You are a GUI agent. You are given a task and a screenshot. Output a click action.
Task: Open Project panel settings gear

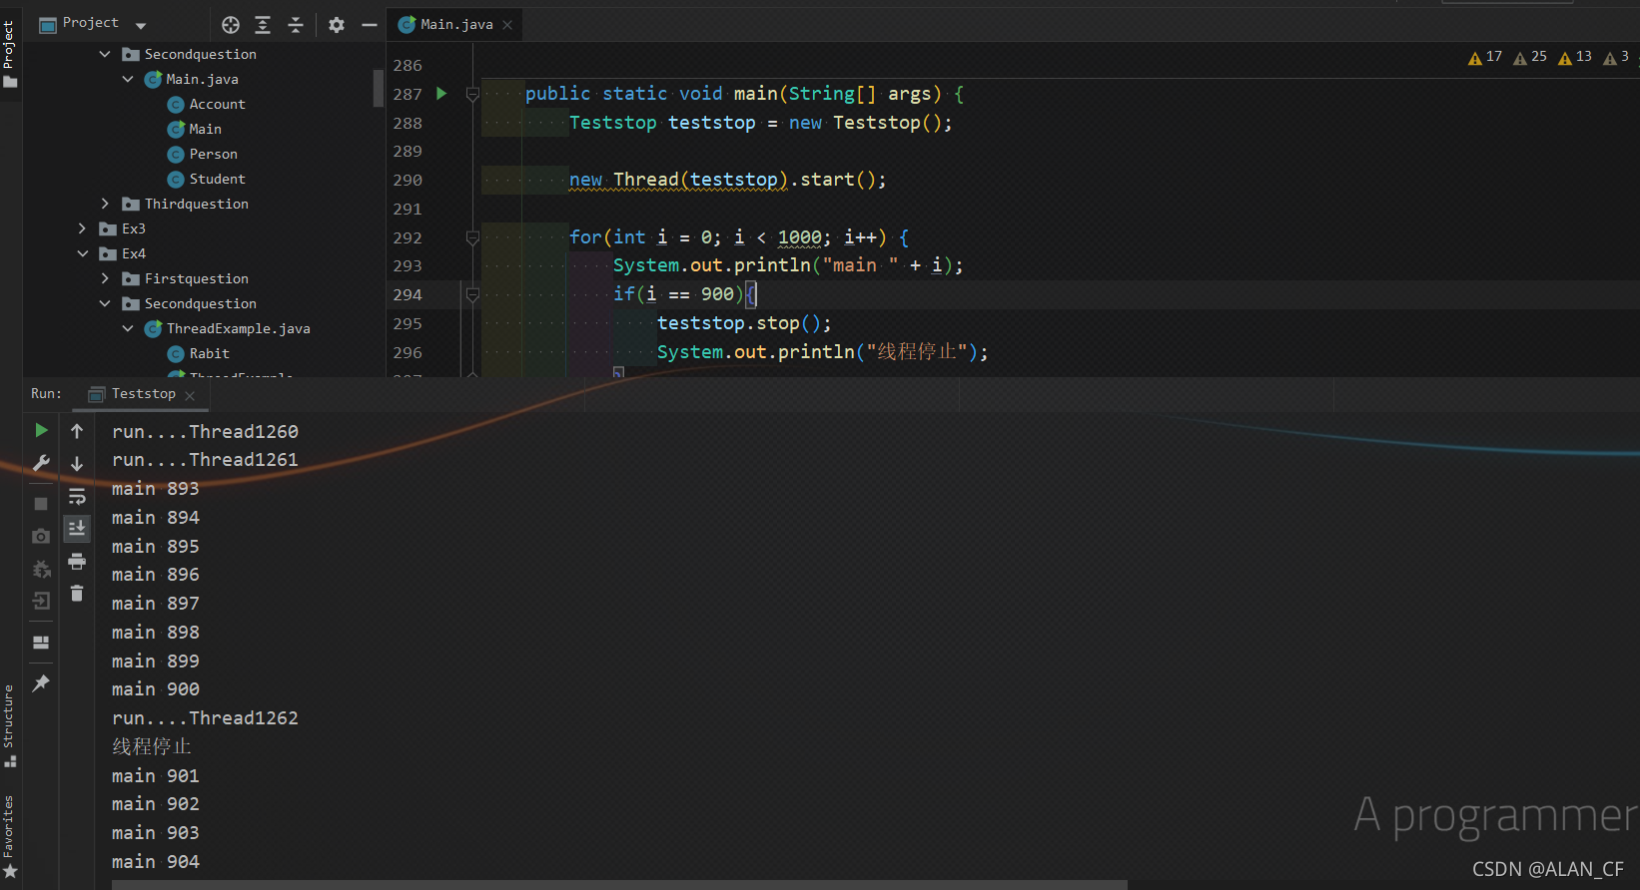coord(337,25)
